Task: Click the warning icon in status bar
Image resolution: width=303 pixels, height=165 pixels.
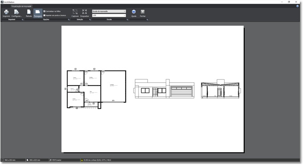Action: pos(82,160)
